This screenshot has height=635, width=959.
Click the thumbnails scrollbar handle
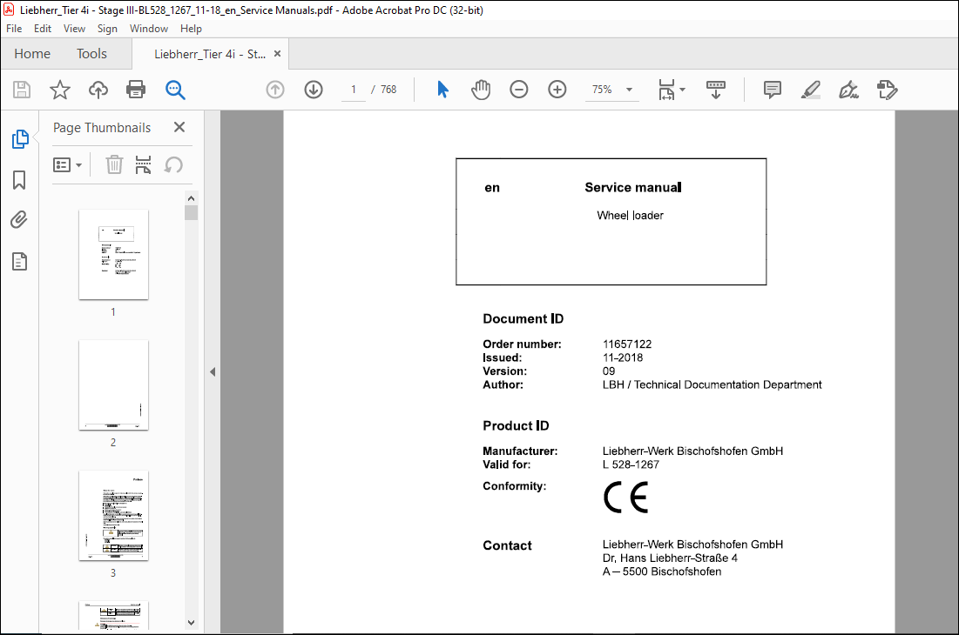tap(192, 212)
